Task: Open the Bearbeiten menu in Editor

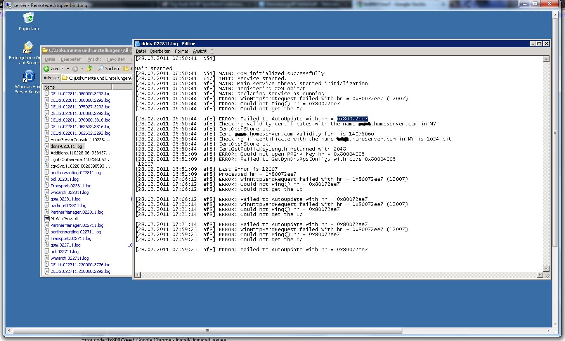Action: (160, 51)
